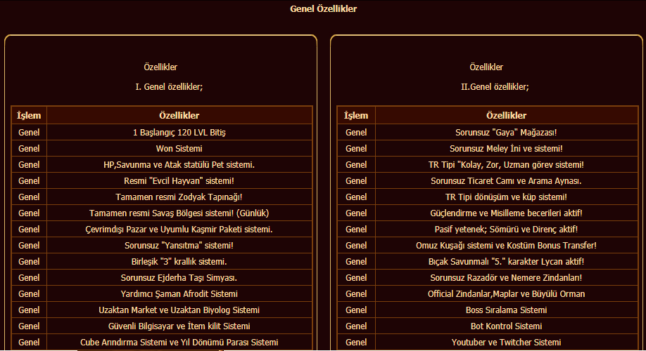
Task: Click the 'Tamamen resmi Zodyak Tapınağı!' entry
Action: coord(179,197)
